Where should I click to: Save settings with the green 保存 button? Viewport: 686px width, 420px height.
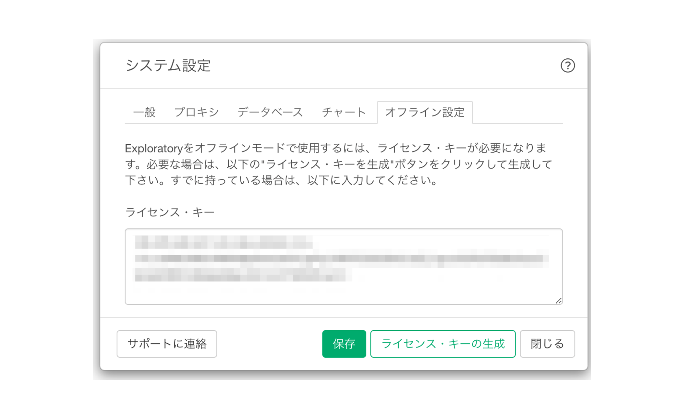(x=344, y=344)
